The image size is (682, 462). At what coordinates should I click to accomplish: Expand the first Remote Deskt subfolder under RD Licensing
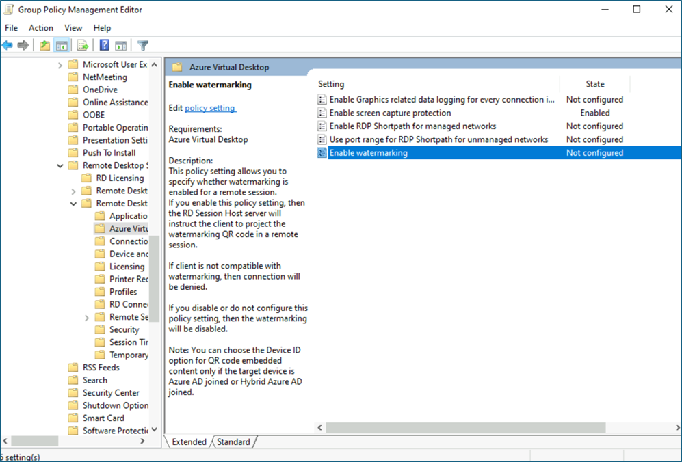[73, 191]
